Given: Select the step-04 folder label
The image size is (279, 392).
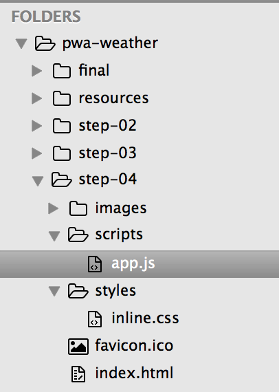Looking at the screenshot, I should coord(108,179).
